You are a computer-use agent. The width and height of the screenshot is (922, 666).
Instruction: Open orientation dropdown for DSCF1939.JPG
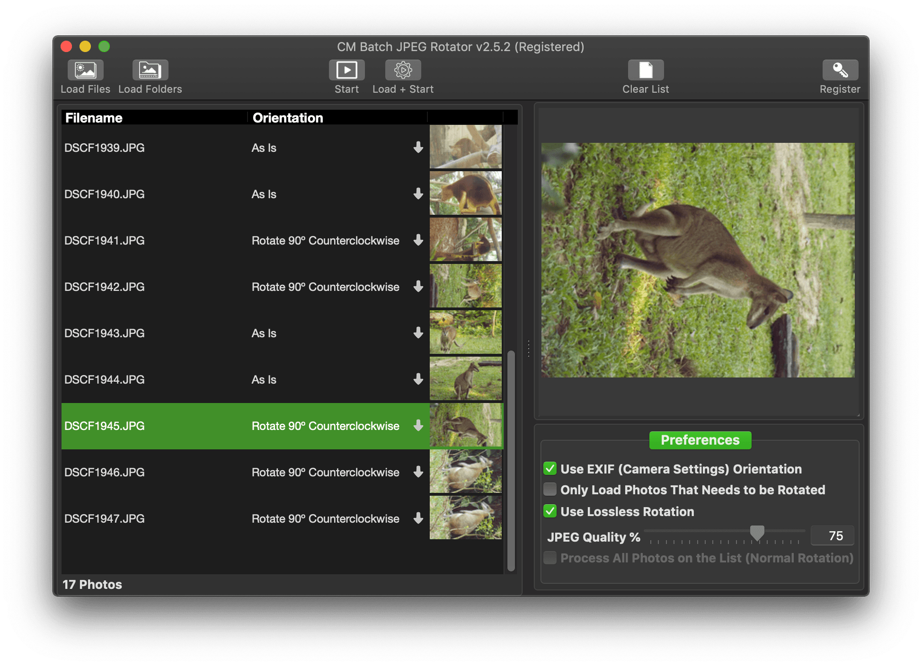[x=418, y=148]
